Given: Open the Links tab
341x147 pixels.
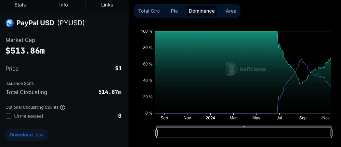Looking at the screenshot, I should (x=107, y=5).
